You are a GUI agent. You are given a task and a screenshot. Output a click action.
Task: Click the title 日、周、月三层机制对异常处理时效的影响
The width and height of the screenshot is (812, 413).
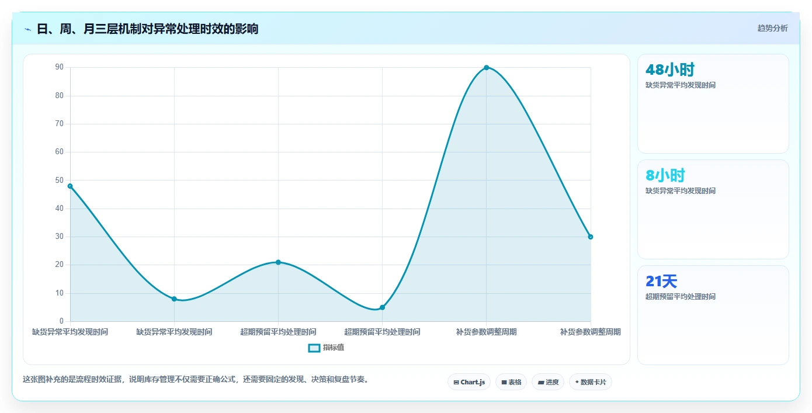[147, 29]
